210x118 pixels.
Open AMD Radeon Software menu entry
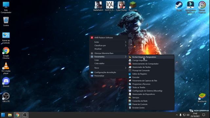click(109, 38)
